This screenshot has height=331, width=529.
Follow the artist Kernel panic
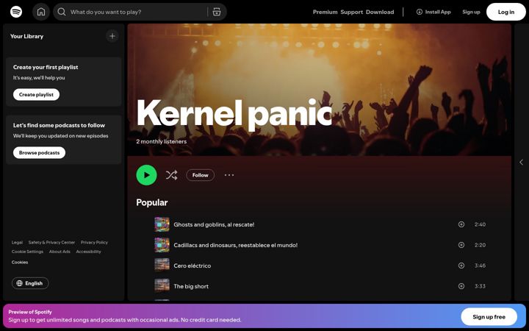tap(200, 175)
